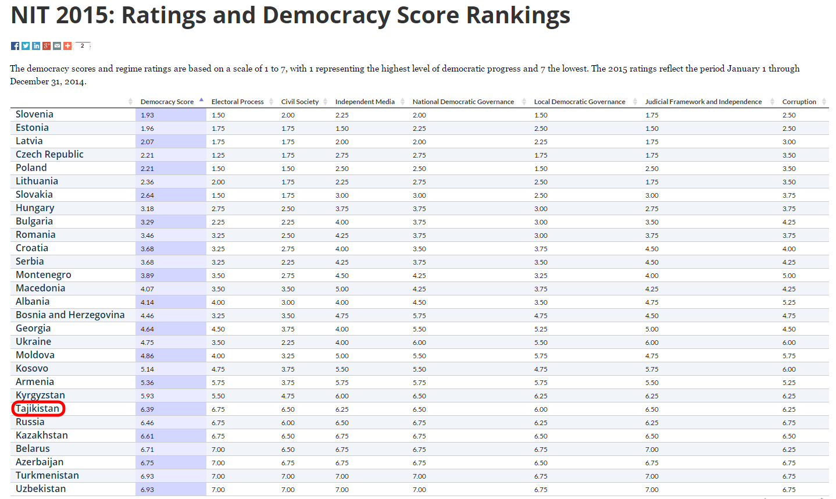The height and width of the screenshot is (499, 836).
Task: Email this page using envelope icon
Action: pos(57,46)
